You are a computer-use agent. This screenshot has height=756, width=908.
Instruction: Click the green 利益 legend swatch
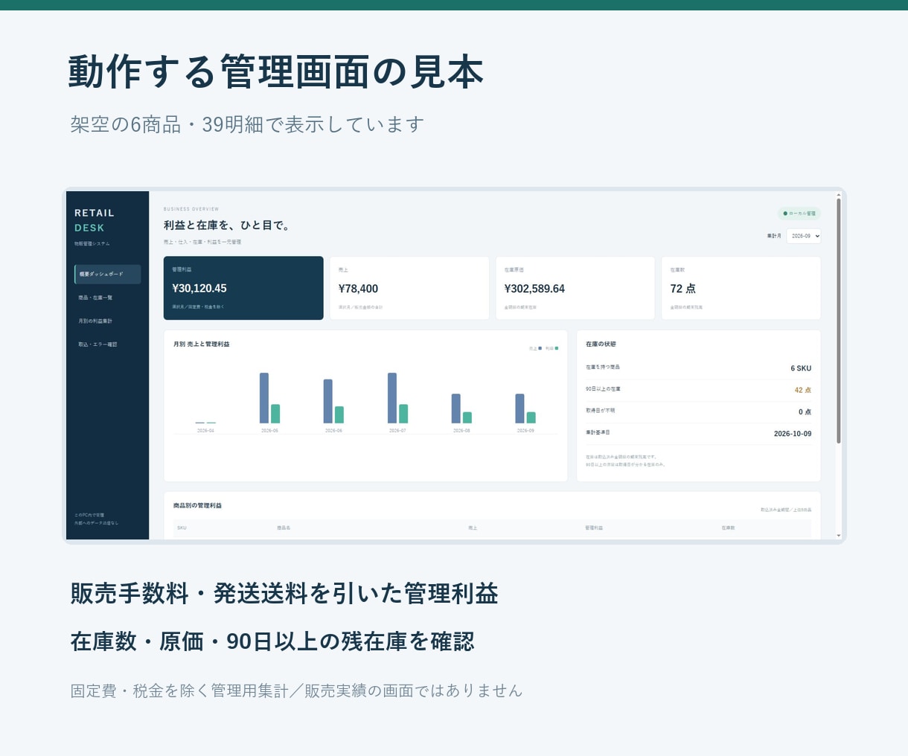556,348
